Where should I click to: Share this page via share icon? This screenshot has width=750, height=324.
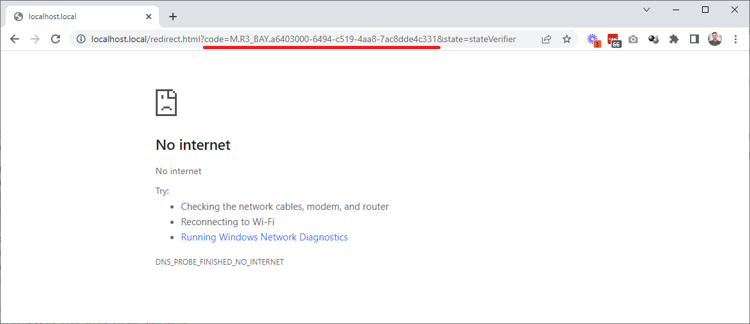[x=546, y=40]
